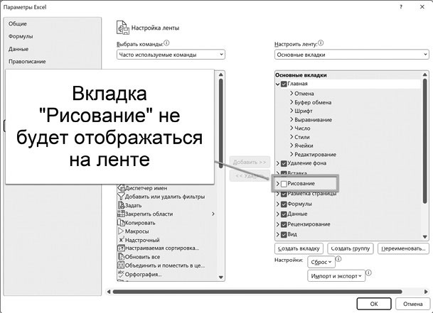Choose the Копировать command icon
The height and width of the screenshot is (313, 433).
[x=121, y=223]
